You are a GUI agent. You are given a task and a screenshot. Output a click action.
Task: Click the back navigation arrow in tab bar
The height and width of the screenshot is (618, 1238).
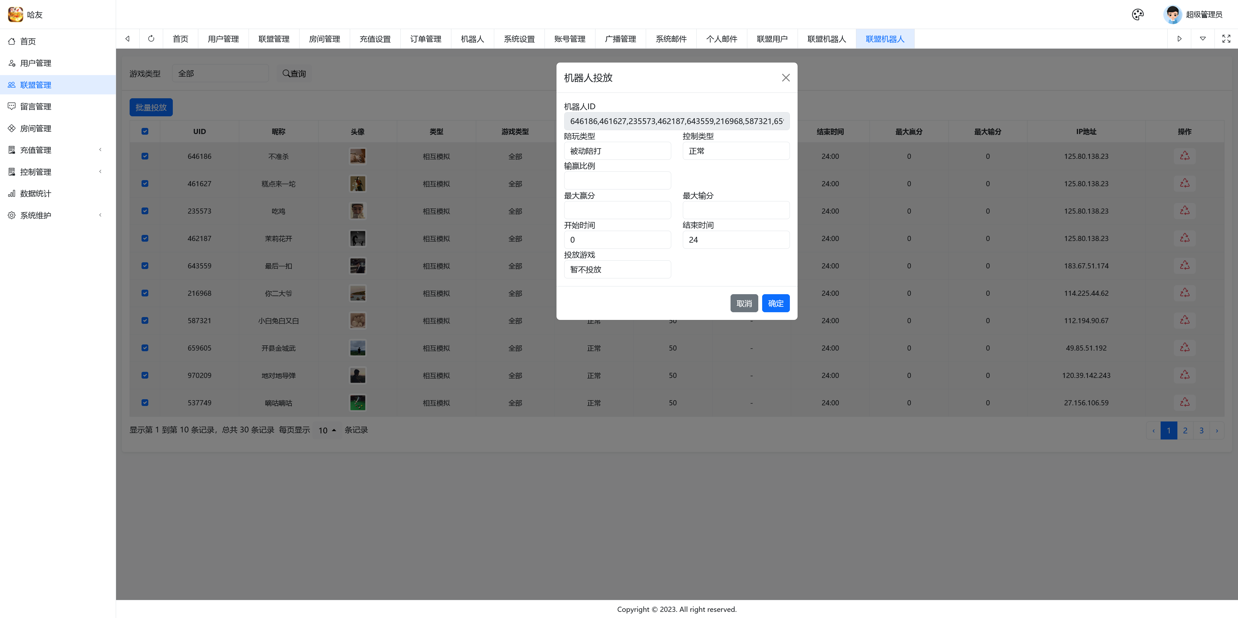pos(127,38)
